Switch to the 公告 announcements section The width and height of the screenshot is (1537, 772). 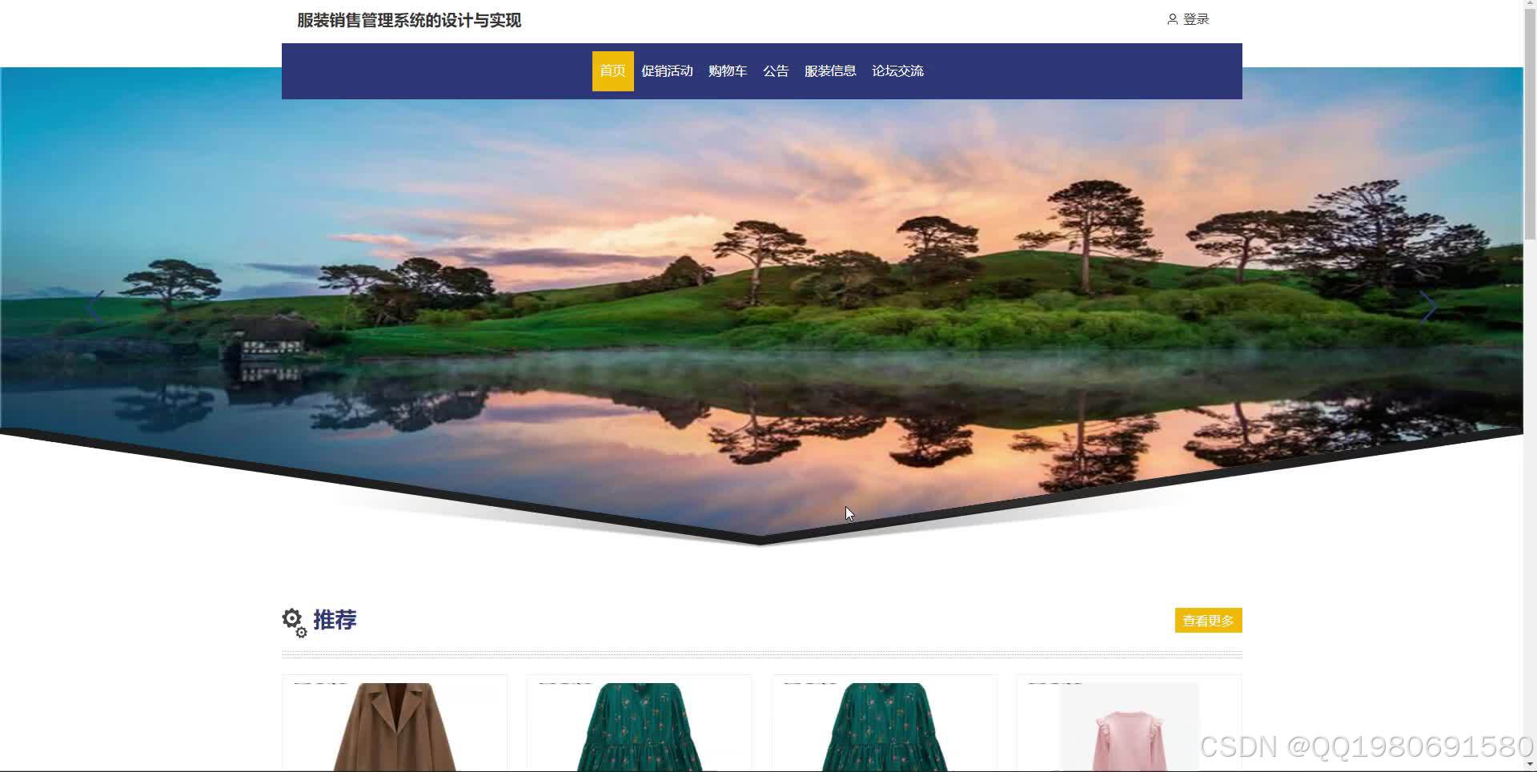coord(775,70)
